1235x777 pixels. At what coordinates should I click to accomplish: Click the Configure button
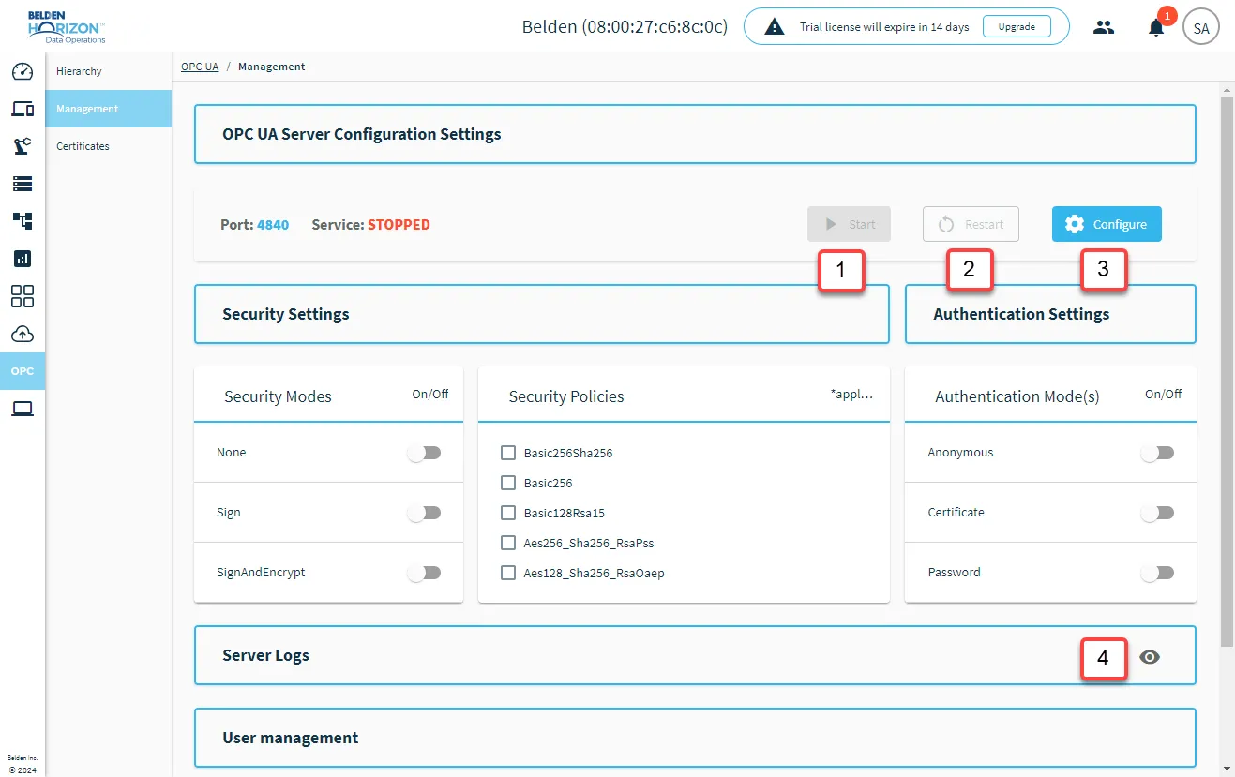pos(1107,224)
